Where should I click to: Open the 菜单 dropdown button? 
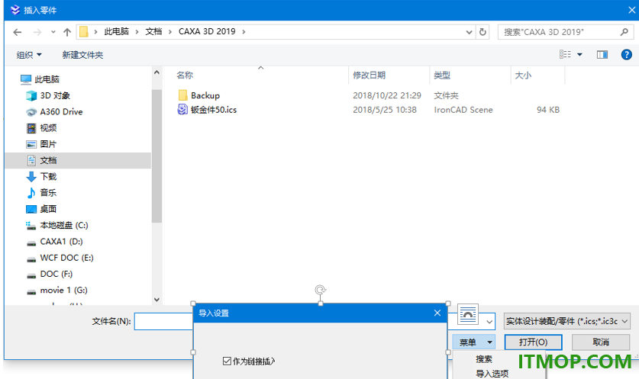[x=473, y=342]
